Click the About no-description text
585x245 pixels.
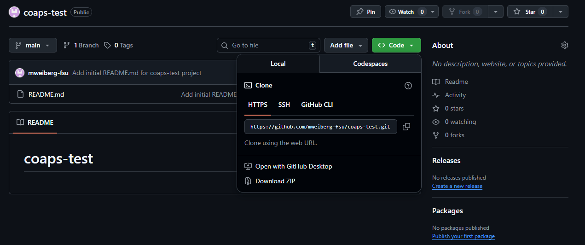coord(499,64)
